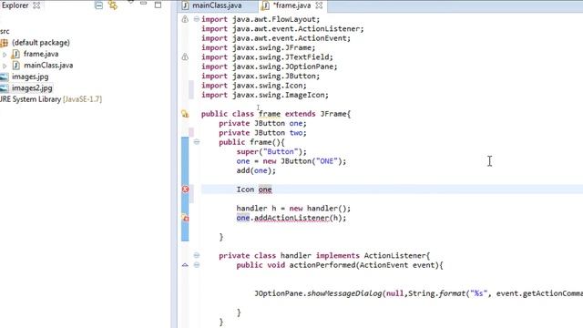Screen dimensions: 583x328
Task: Click 'import javax.swing.Icon;' line
Action: (254, 86)
